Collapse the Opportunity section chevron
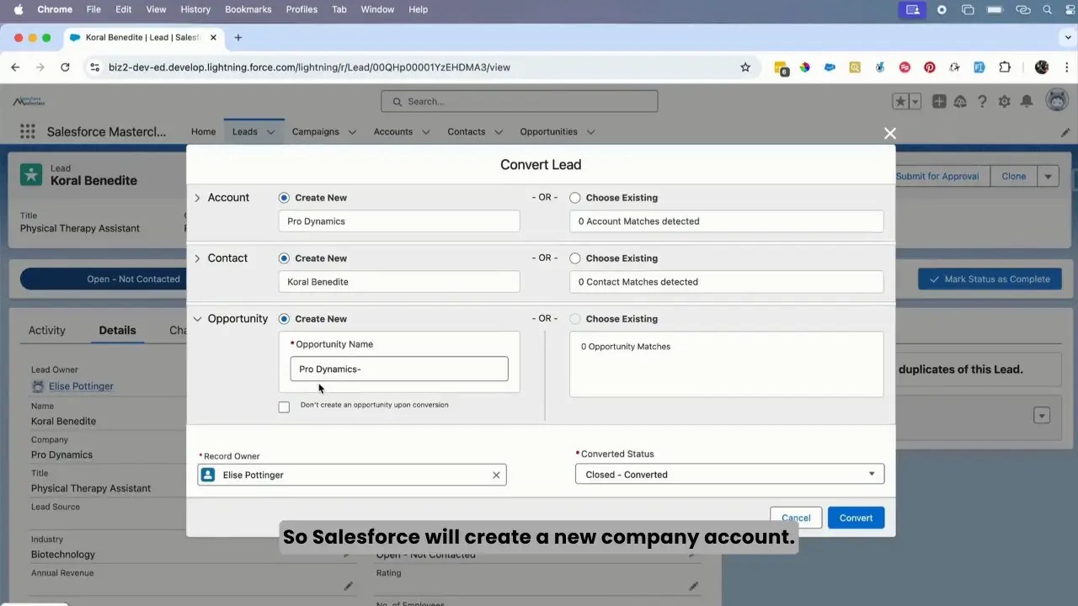Viewport: 1078px width, 606px height. (197, 319)
